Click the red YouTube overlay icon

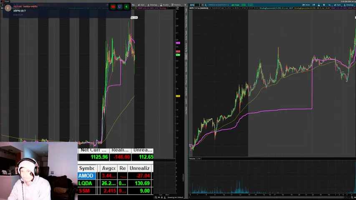pos(113,7)
